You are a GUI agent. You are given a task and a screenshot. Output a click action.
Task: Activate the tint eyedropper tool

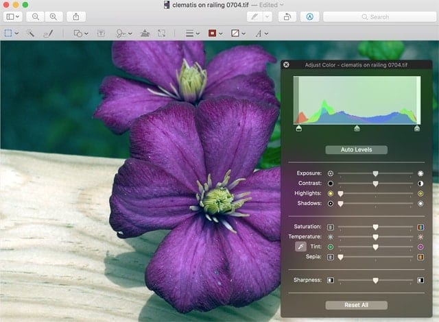[x=300, y=247]
